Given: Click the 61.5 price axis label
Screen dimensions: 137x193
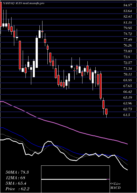Looking at the screenshot, I should (x=127, y=115).
